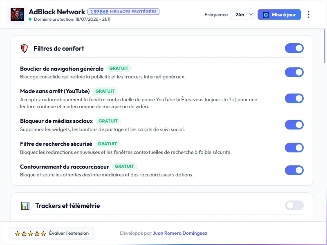Click the bar chart Trackers et télémétrie icon
The height and width of the screenshot is (245, 327).
(25, 206)
